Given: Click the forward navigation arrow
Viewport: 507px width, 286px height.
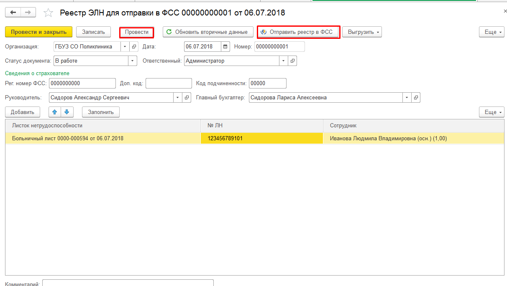Looking at the screenshot, I should pyautogui.click(x=28, y=13).
